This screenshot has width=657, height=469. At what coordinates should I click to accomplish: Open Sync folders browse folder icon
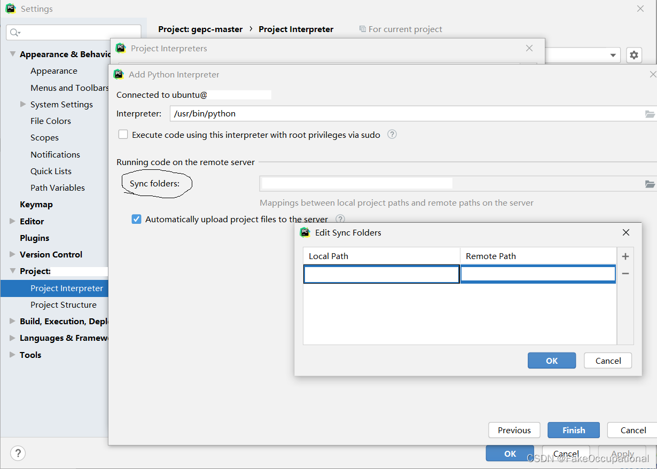(650, 184)
